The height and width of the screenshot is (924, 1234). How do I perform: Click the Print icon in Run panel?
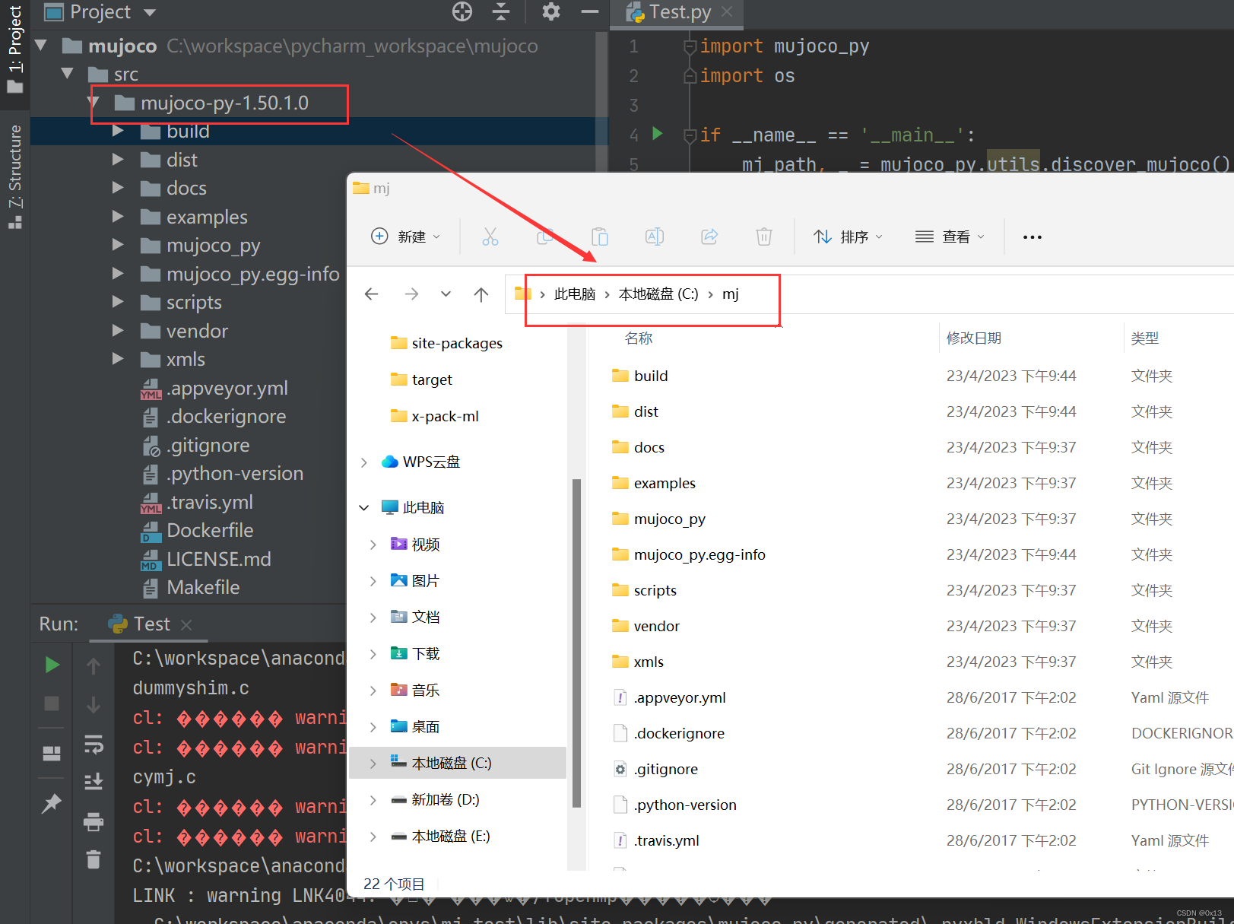94,821
